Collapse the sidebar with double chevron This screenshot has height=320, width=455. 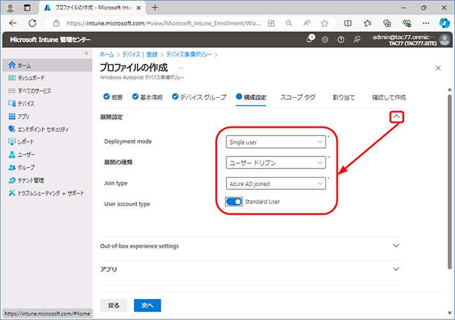[x=86, y=53]
